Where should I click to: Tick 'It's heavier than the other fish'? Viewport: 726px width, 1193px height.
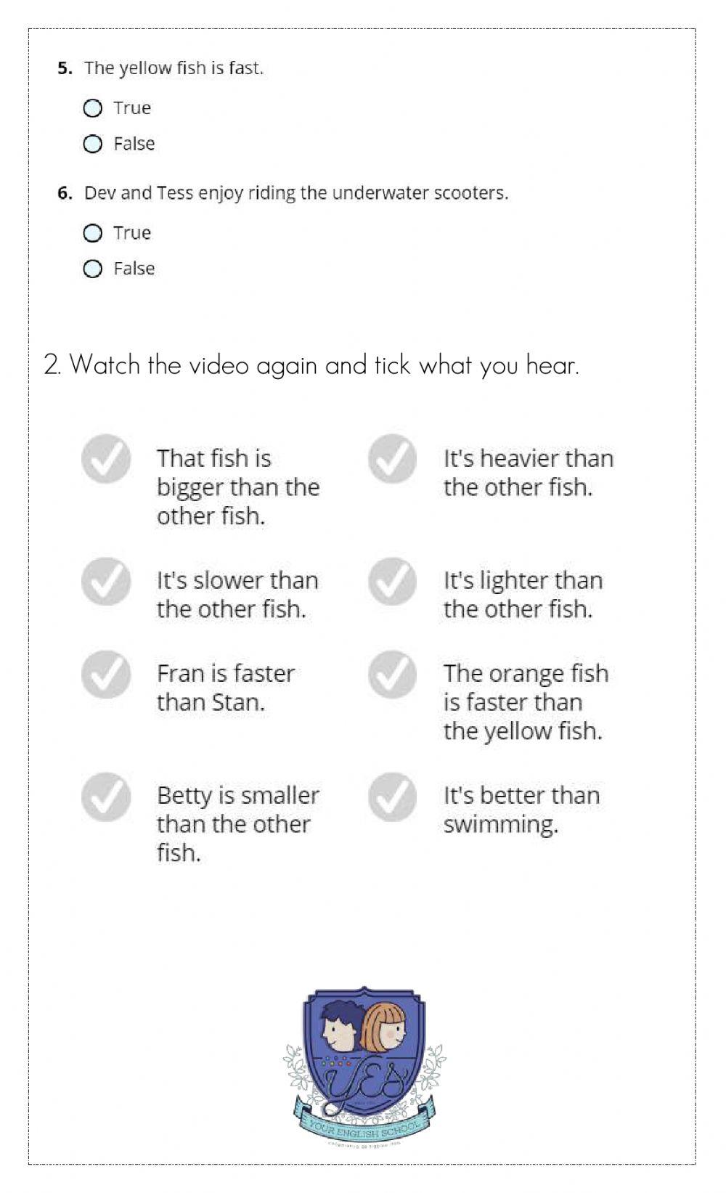point(393,459)
